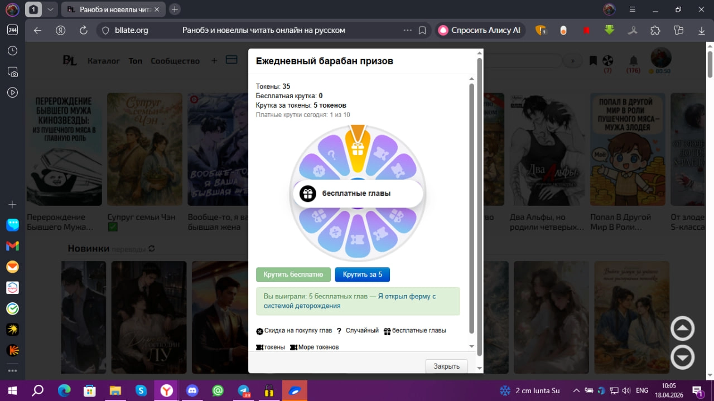Open Gmail from the browser sidebar
The height and width of the screenshot is (401, 714).
click(12, 246)
